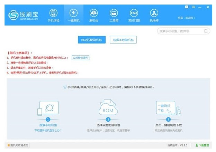The width and height of the screenshot is (216, 152).
Task: Click the 您好，欢迎您 greeting
Action: [186, 18]
